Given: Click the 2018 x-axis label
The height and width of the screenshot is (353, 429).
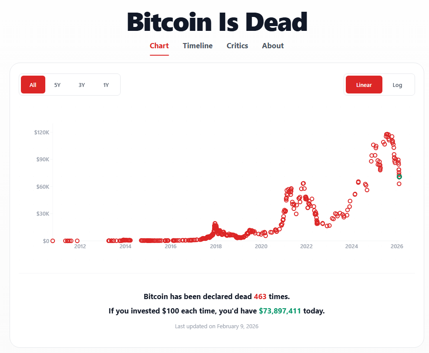Looking at the screenshot, I should pos(216,247).
